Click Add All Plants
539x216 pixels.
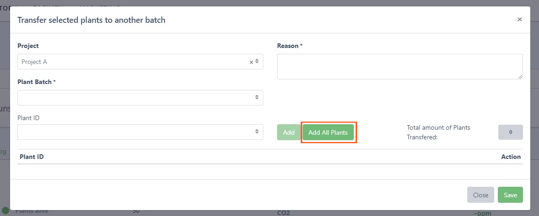pyautogui.click(x=328, y=132)
